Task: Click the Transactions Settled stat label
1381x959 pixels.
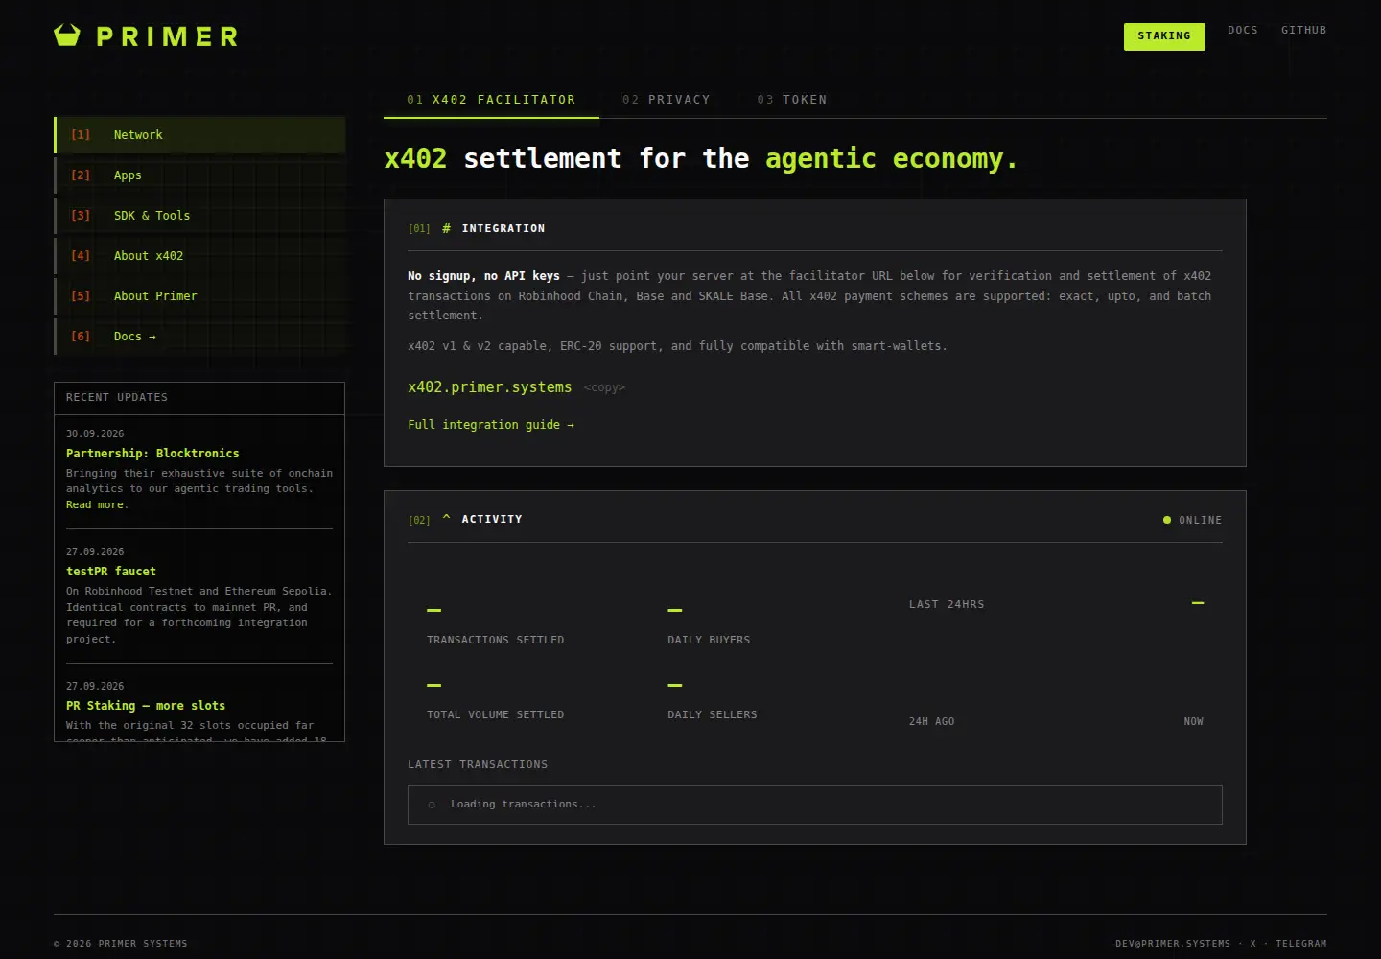Action: pos(495,640)
